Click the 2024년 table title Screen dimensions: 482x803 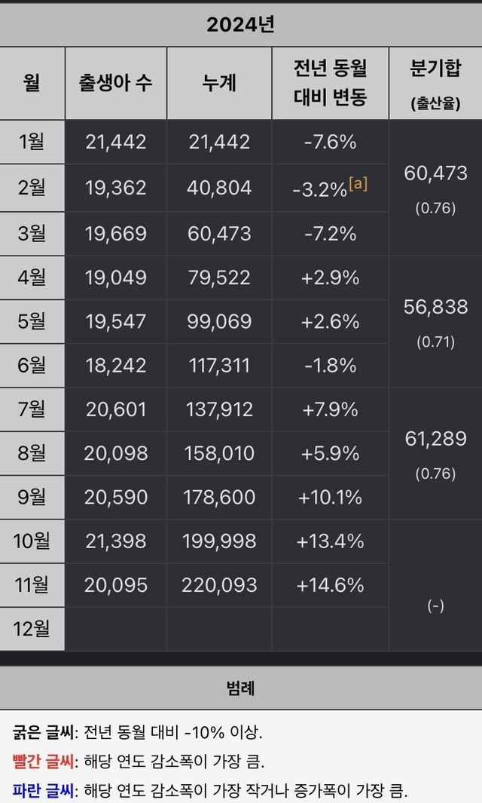point(241,24)
